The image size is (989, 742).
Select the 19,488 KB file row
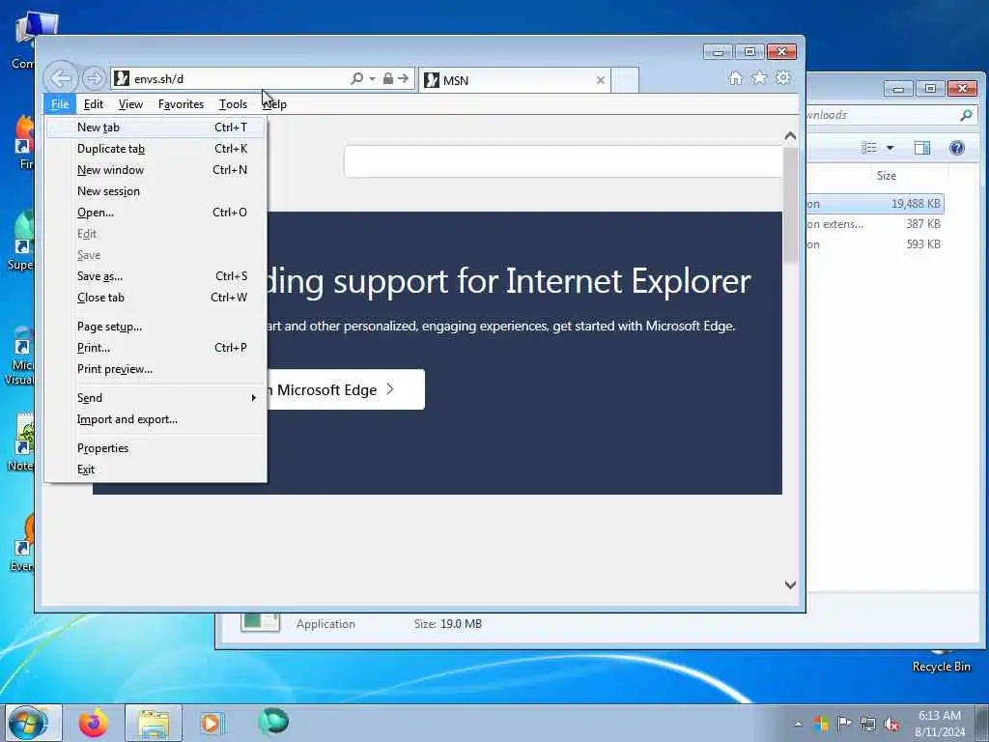[x=875, y=204]
